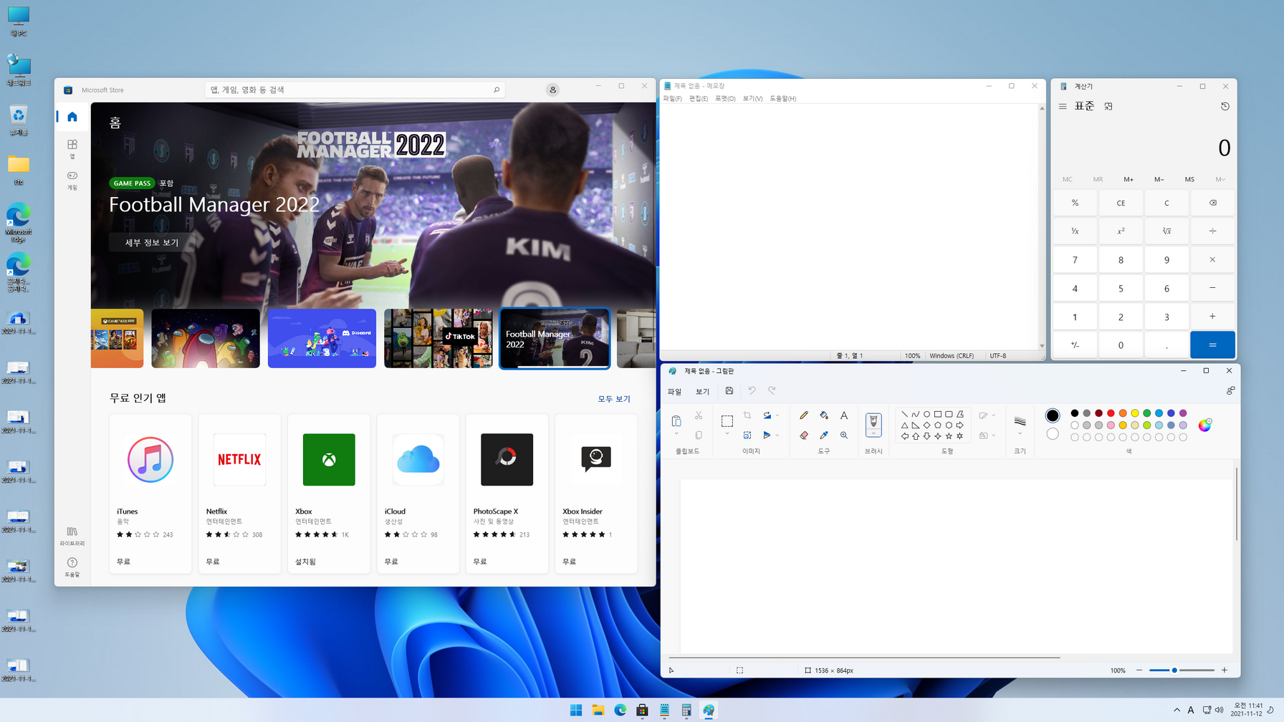Go to Home in Microsoft Store sidebar
Screen dimensions: 1284x722
click(72, 117)
